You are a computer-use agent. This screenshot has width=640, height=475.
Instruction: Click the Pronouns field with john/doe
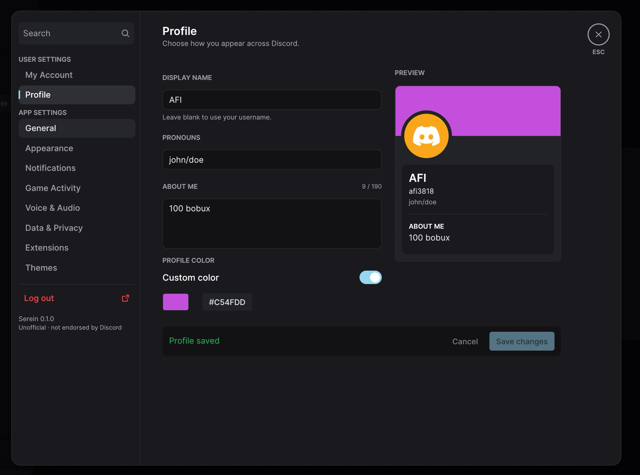[272, 160]
